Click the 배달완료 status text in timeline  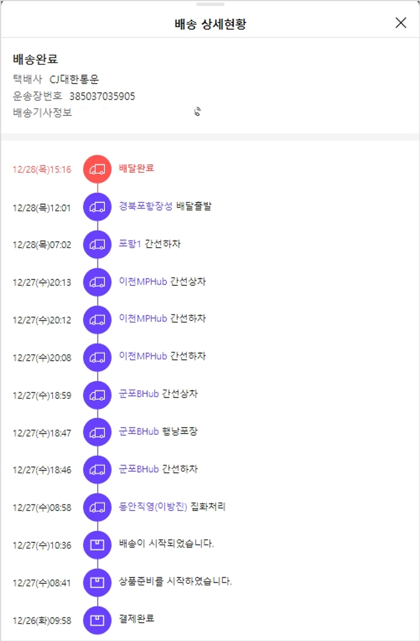137,168
